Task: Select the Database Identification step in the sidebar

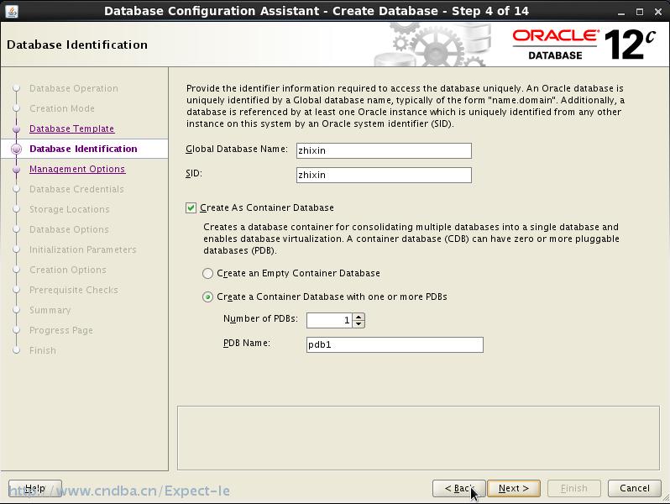Action: pos(83,149)
